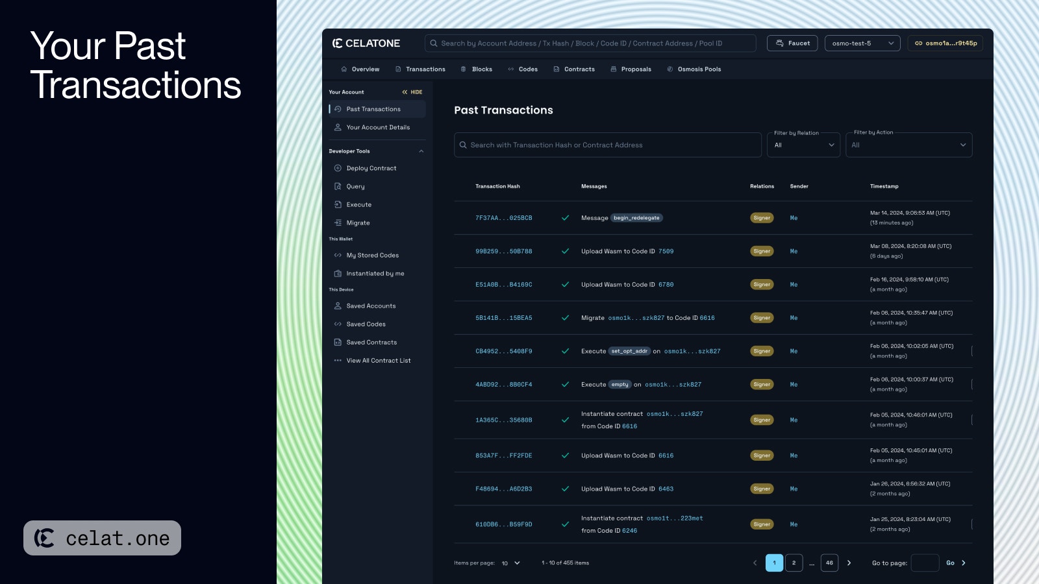Jump to page 46

[829, 563]
